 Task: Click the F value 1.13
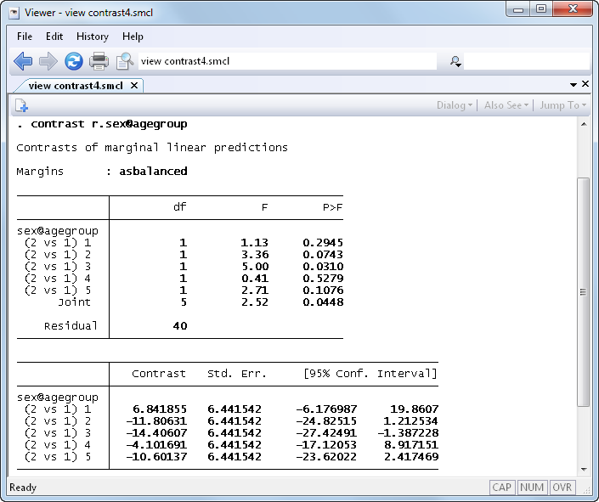click(x=254, y=243)
